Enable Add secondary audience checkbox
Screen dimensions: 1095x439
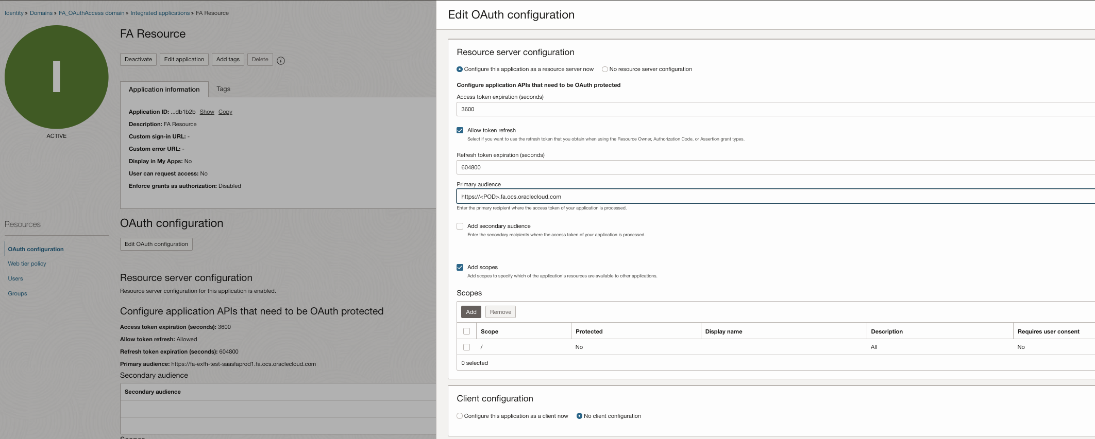460,226
